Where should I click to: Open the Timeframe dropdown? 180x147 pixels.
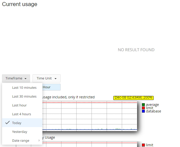pos(16,78)
